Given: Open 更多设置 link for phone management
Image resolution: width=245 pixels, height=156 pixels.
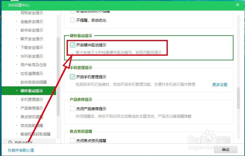Looking at the screenshot, I should (x=220, y=85).
